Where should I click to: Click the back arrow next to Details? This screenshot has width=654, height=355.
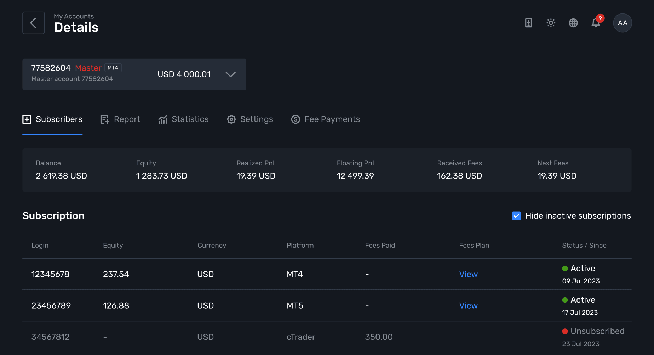click(x=33, y=23)
